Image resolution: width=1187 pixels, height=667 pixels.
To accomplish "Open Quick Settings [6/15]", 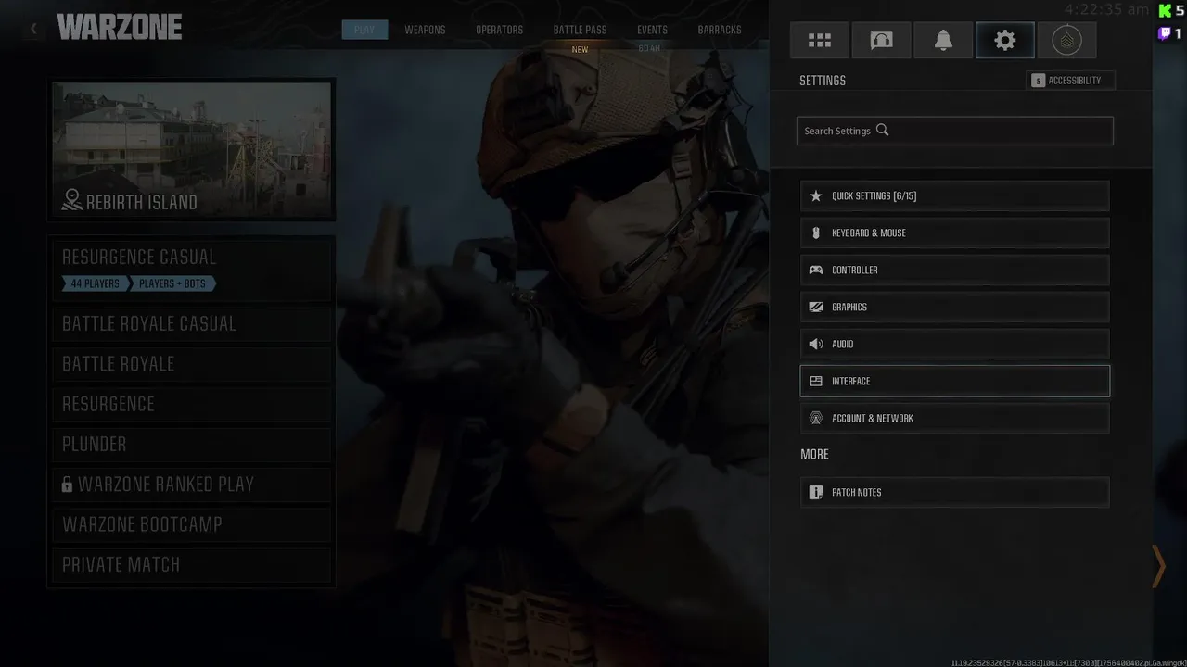I will pos(954,195).
